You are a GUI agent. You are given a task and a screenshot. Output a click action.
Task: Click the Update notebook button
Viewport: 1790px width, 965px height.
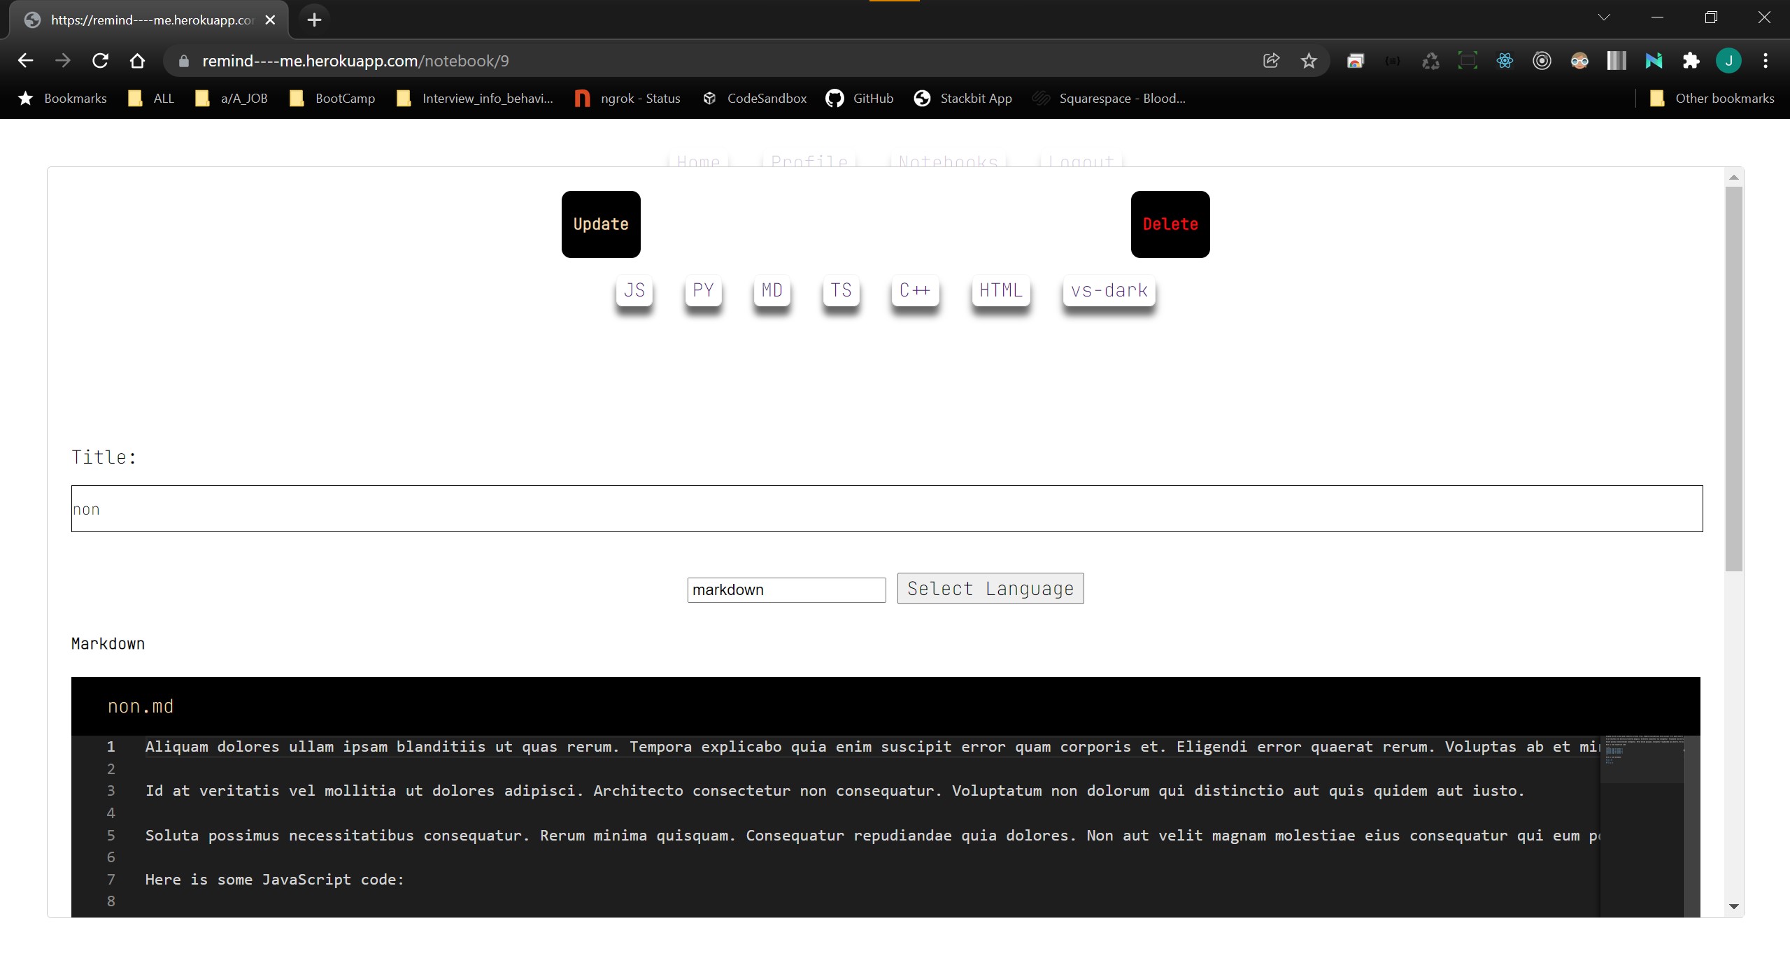600,224
